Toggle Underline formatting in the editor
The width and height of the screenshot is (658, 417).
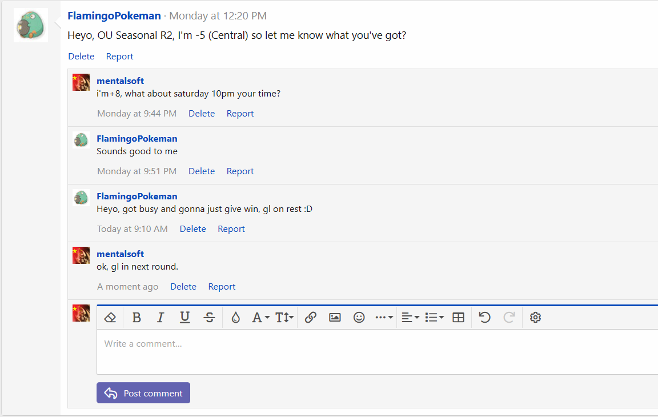pos(184,318)
